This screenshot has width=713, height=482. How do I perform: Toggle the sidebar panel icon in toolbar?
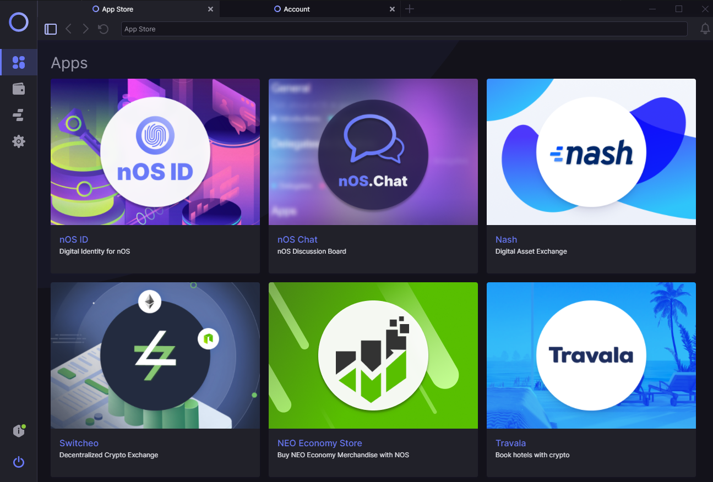51,29
